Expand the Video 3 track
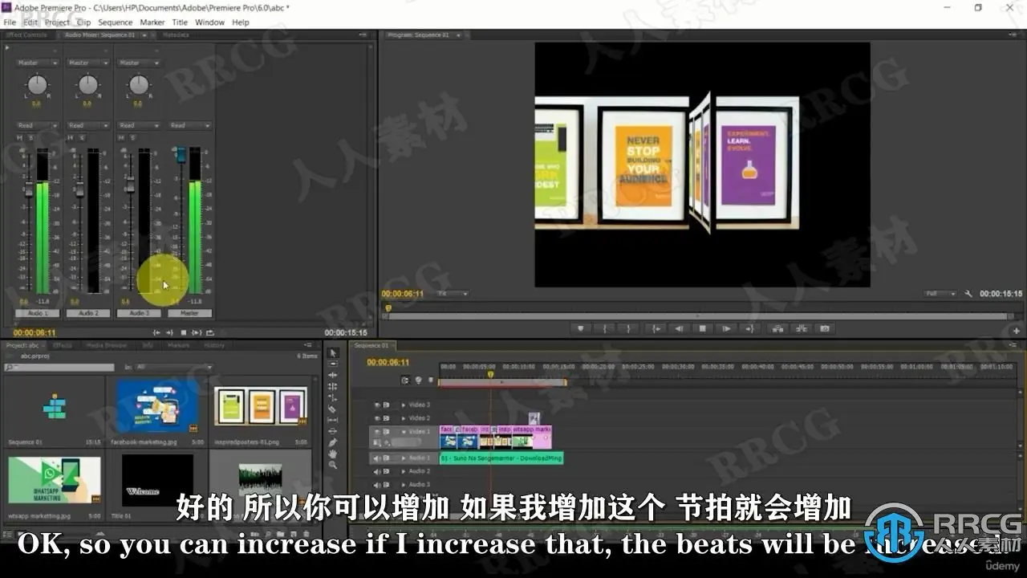 [404, 405]
